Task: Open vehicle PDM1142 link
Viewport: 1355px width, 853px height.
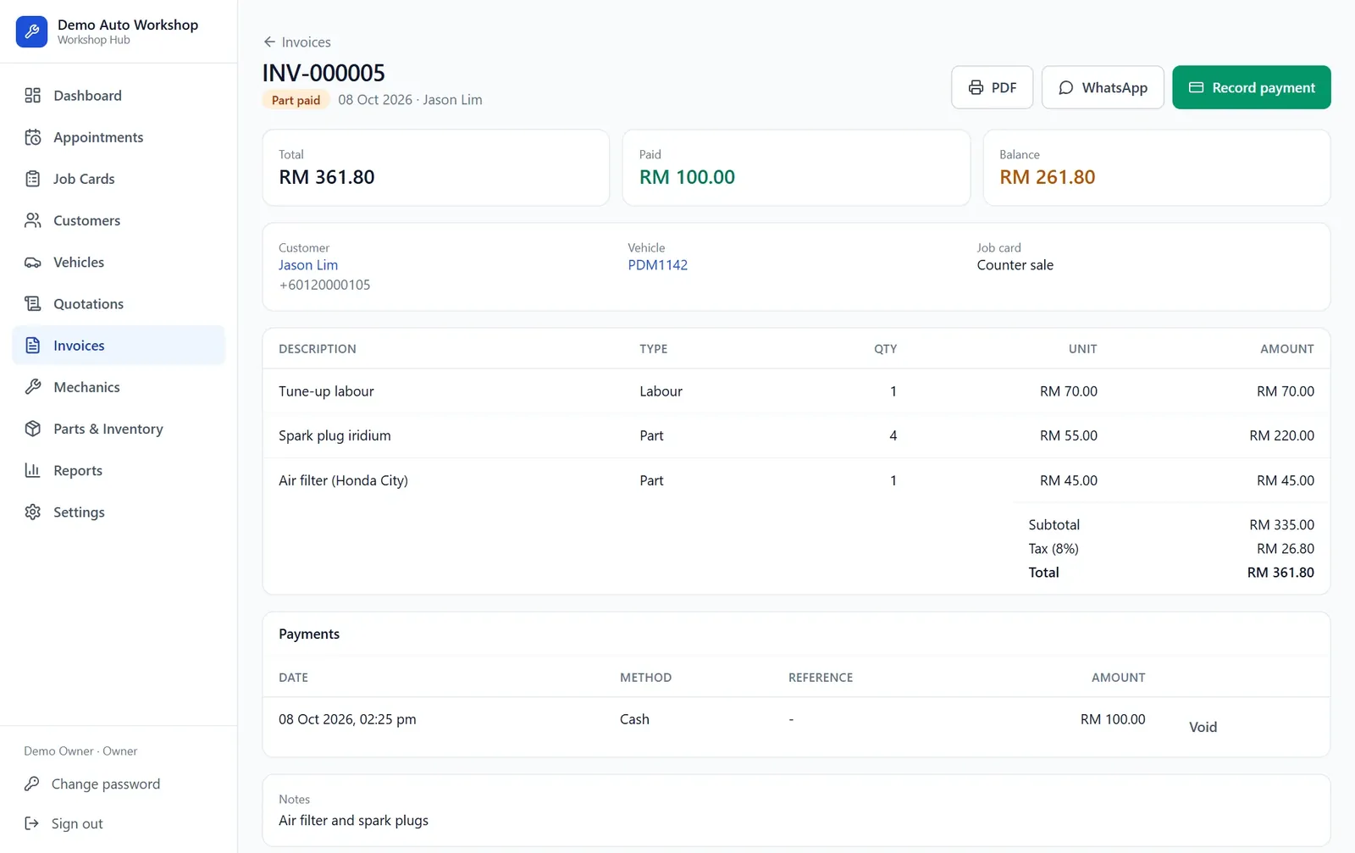Action: click(x=657, y=265)
